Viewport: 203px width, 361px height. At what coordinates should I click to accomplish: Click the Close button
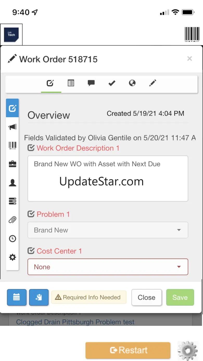tap(147, 297)
